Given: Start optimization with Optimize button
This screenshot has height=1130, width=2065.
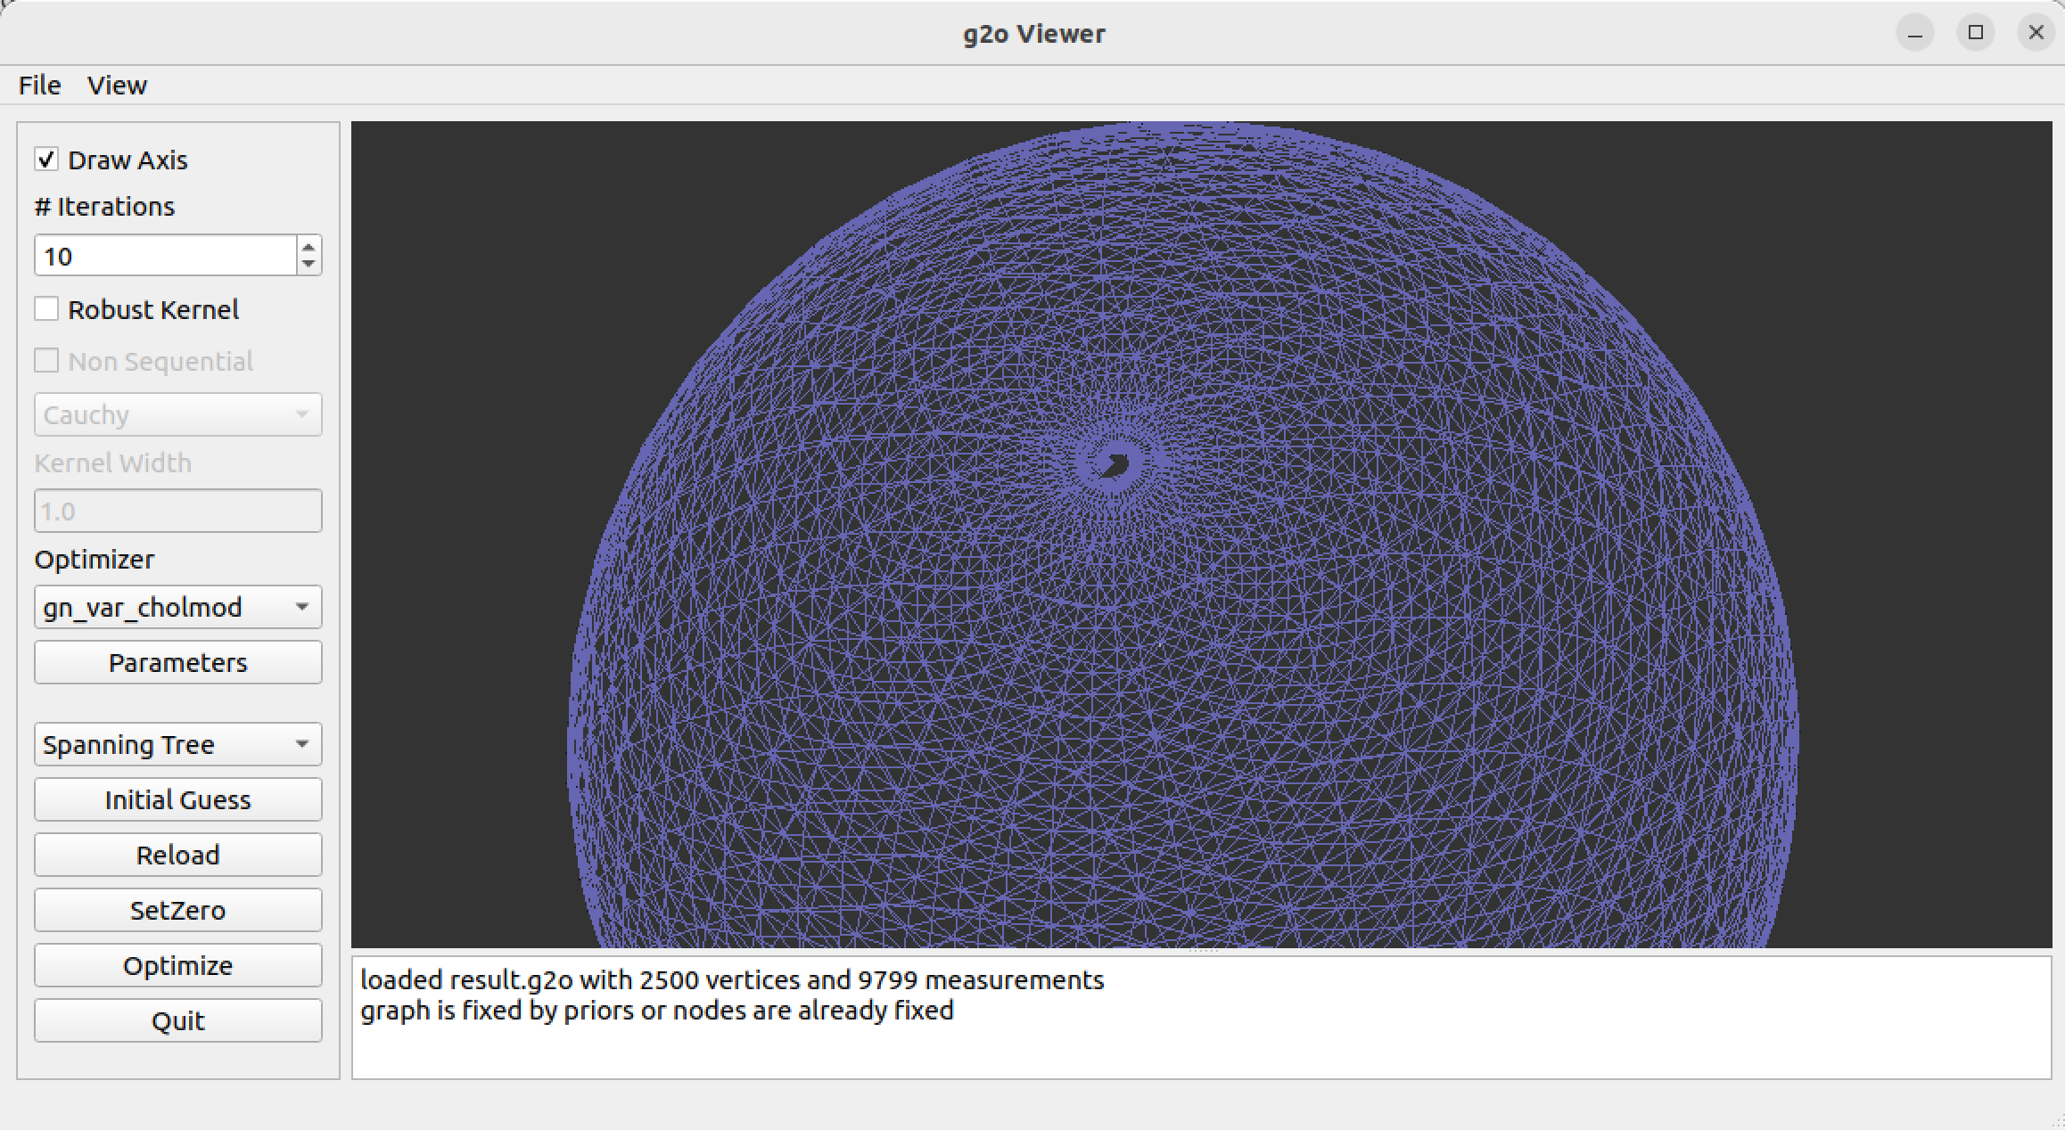Looking at the screenshot, I should tap(177, 965).
